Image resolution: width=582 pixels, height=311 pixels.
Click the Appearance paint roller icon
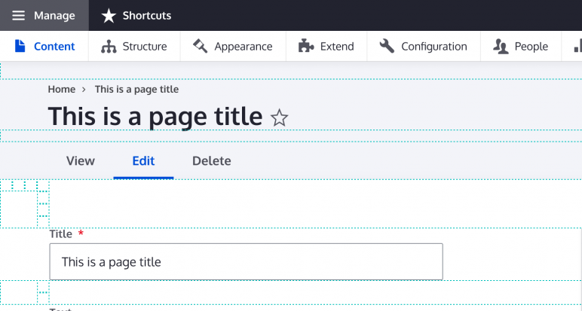click(200, 46)
